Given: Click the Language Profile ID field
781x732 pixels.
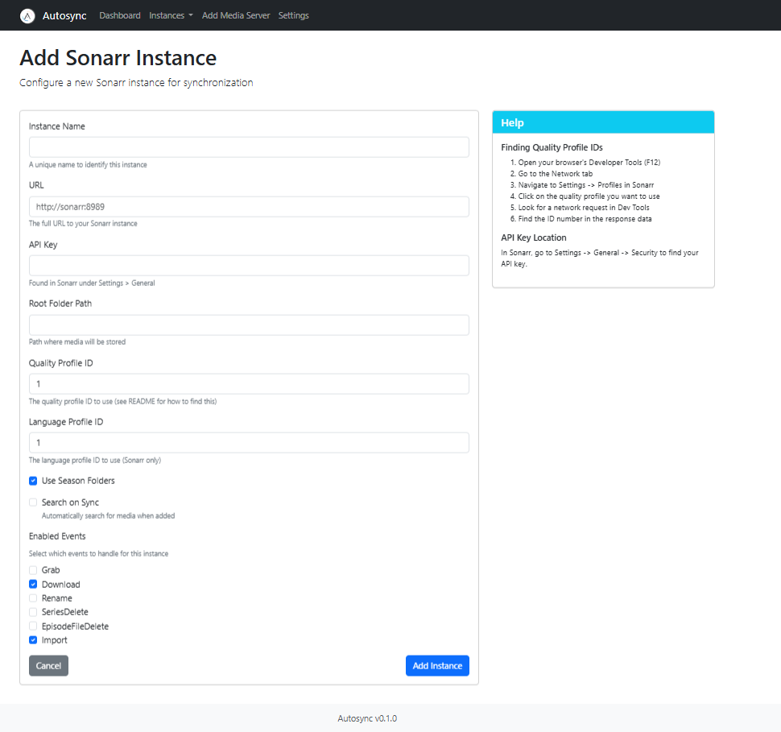Looking at the screenshot, I should tap(249, 443).
